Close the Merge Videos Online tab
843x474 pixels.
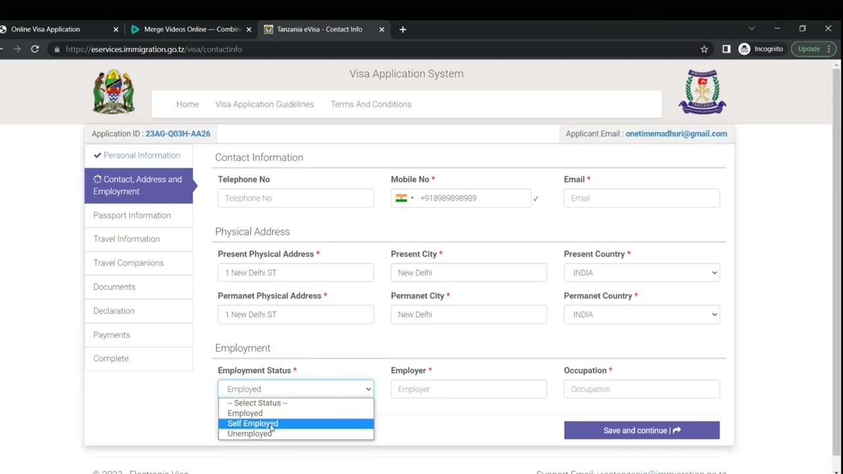tap(249, 29)
